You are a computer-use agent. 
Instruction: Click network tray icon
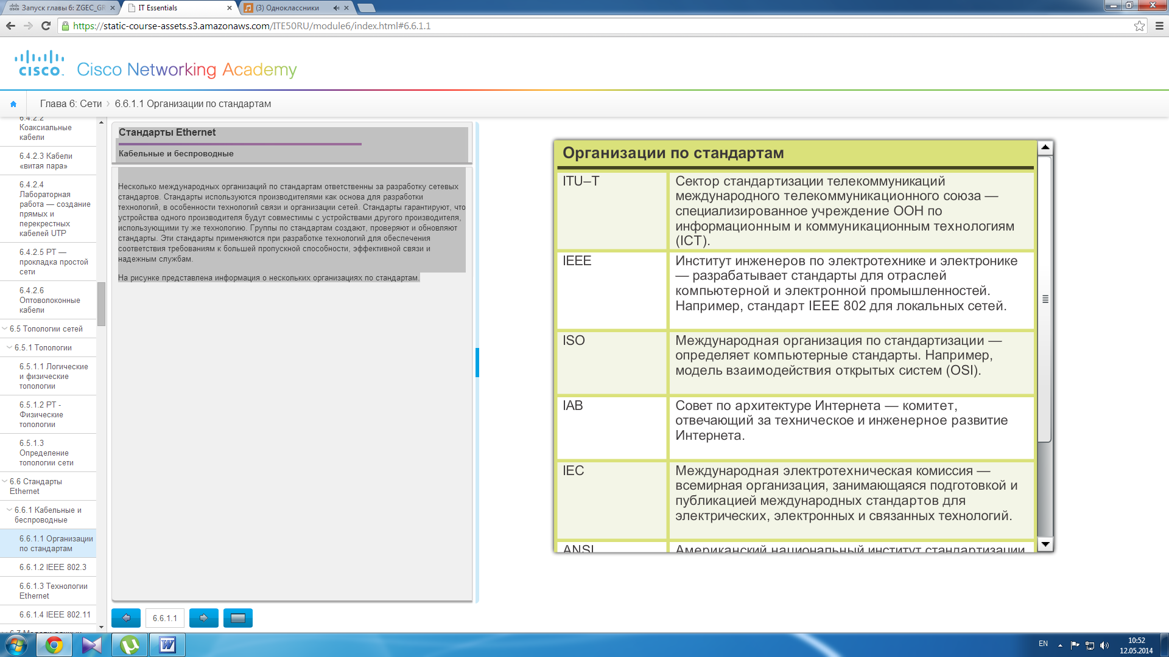[1090, 645]
